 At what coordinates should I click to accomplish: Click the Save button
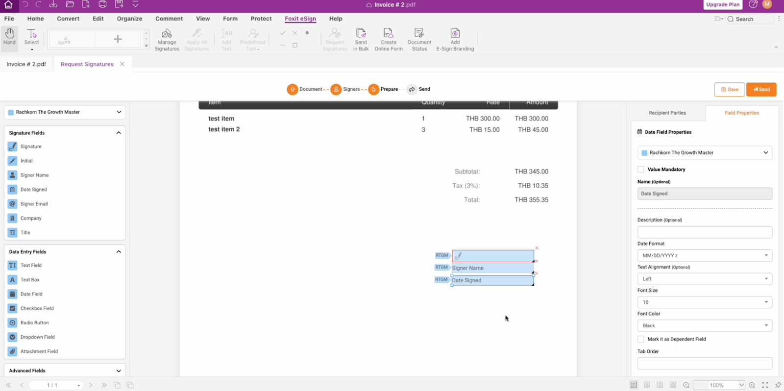point(730,90)
